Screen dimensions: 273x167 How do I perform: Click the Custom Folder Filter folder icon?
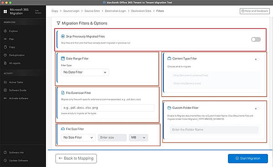169,108
